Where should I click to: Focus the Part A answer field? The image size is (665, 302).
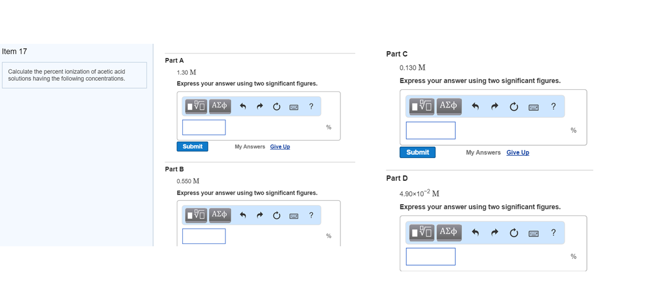204,127
